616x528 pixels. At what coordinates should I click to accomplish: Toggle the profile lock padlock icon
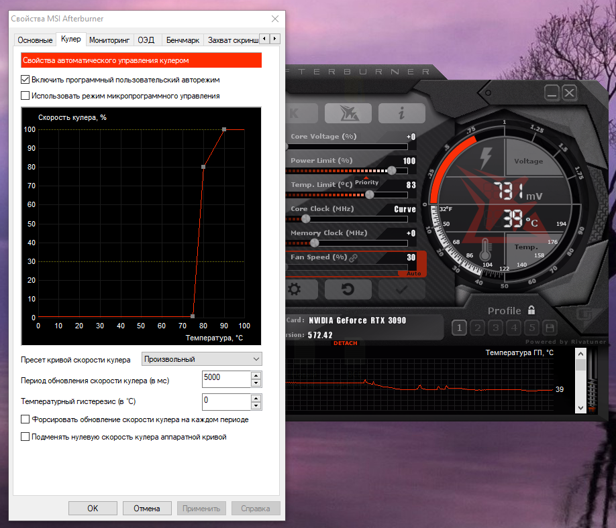[x=531, y=310]
